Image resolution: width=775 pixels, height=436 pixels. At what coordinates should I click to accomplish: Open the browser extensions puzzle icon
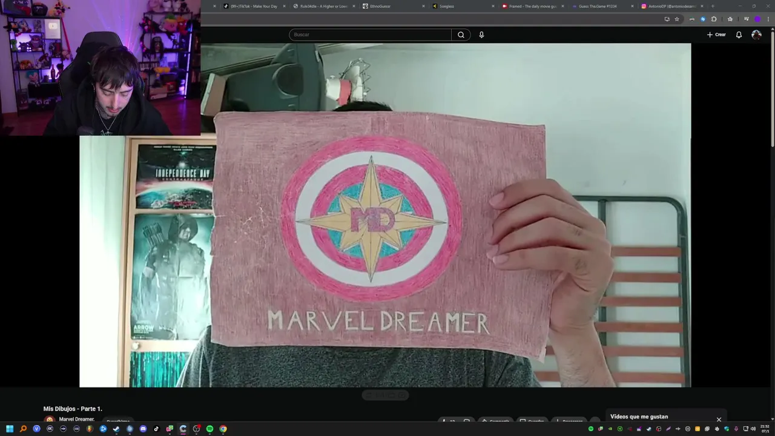(x=714, y=19)
